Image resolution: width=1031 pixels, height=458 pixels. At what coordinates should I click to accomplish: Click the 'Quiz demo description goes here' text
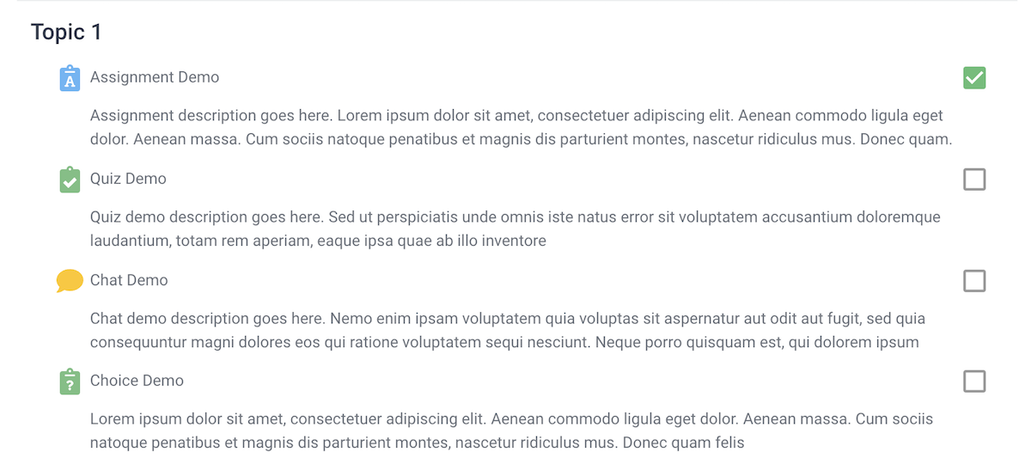pyautogui.click(x=210, y=217)
